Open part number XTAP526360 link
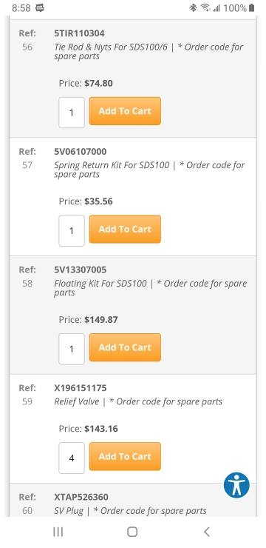This screenshot has width=266, height=548. click(x=81, y=497)
